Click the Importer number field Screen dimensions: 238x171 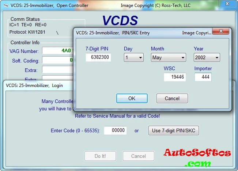tap(203, 77)
